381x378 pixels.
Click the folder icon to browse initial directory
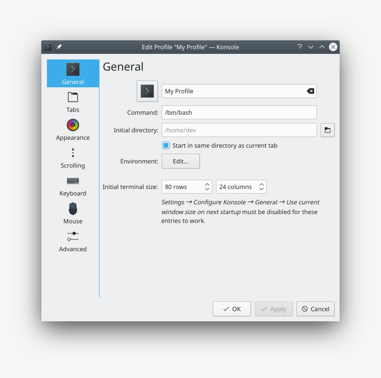[328, 130]
